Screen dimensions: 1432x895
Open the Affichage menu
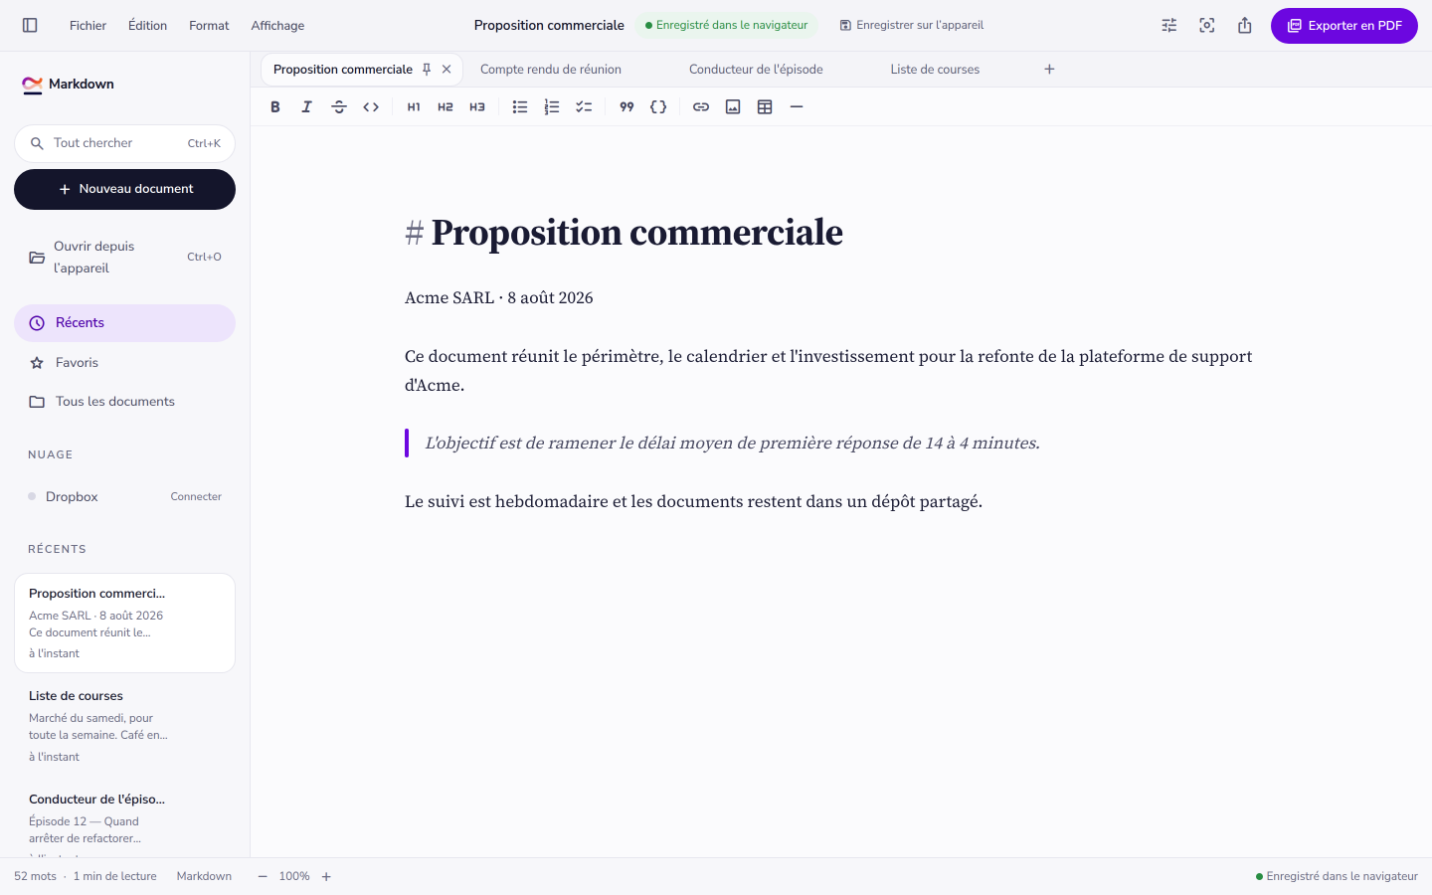point(277,26)
